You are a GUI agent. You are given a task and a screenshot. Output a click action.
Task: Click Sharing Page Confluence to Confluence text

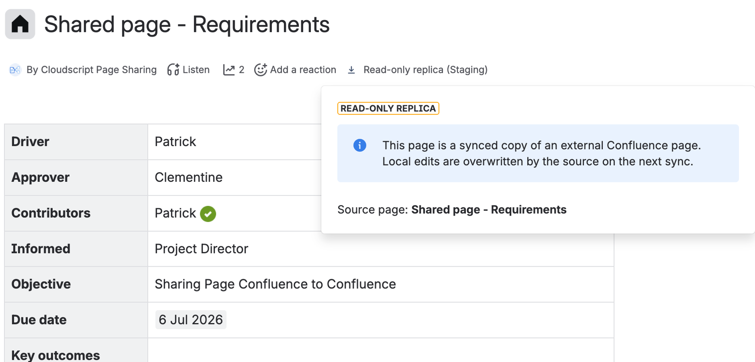[x=275, y=284]
